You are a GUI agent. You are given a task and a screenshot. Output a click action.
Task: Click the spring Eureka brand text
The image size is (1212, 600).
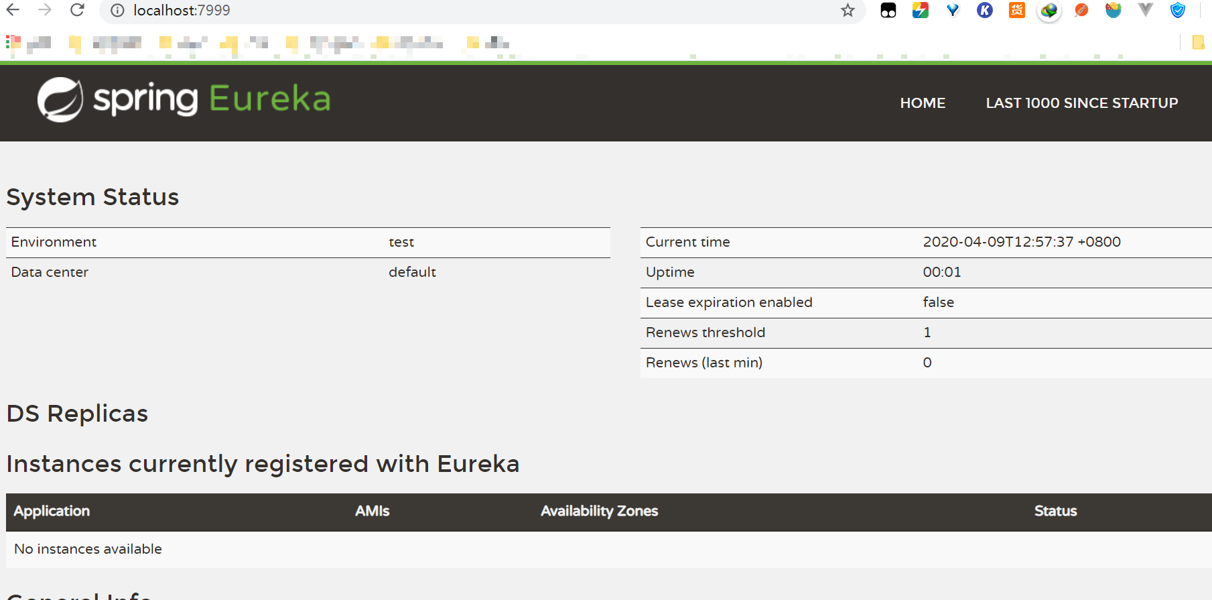212,99
